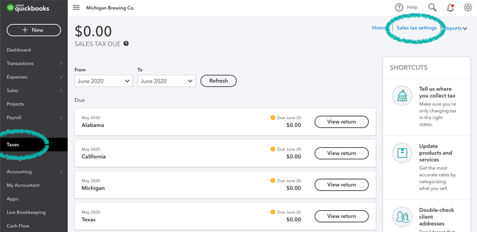Viewport: 477px width, 232px height.
Task: Click the + New button
Action: 34,30
